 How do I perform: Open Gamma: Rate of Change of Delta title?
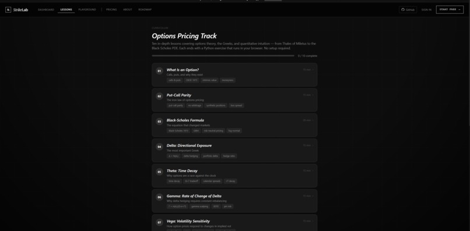[194, 196]
